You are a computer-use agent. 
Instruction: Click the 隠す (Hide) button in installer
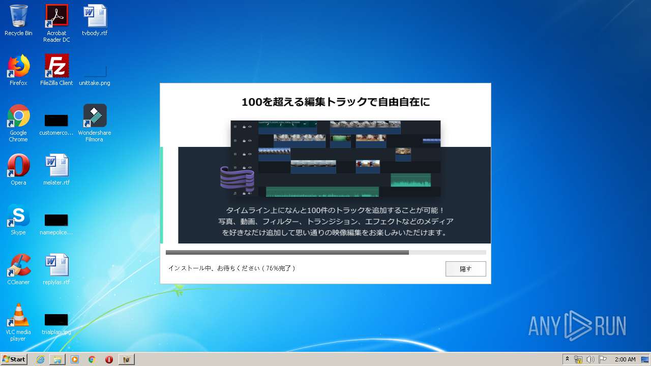coord(465,269)
